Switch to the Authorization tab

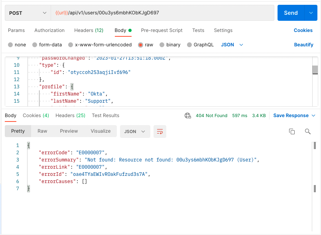49,30
